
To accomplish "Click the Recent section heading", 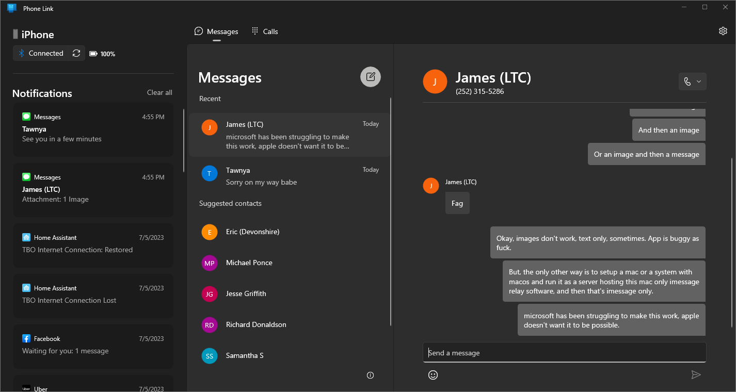I will 210,99.
